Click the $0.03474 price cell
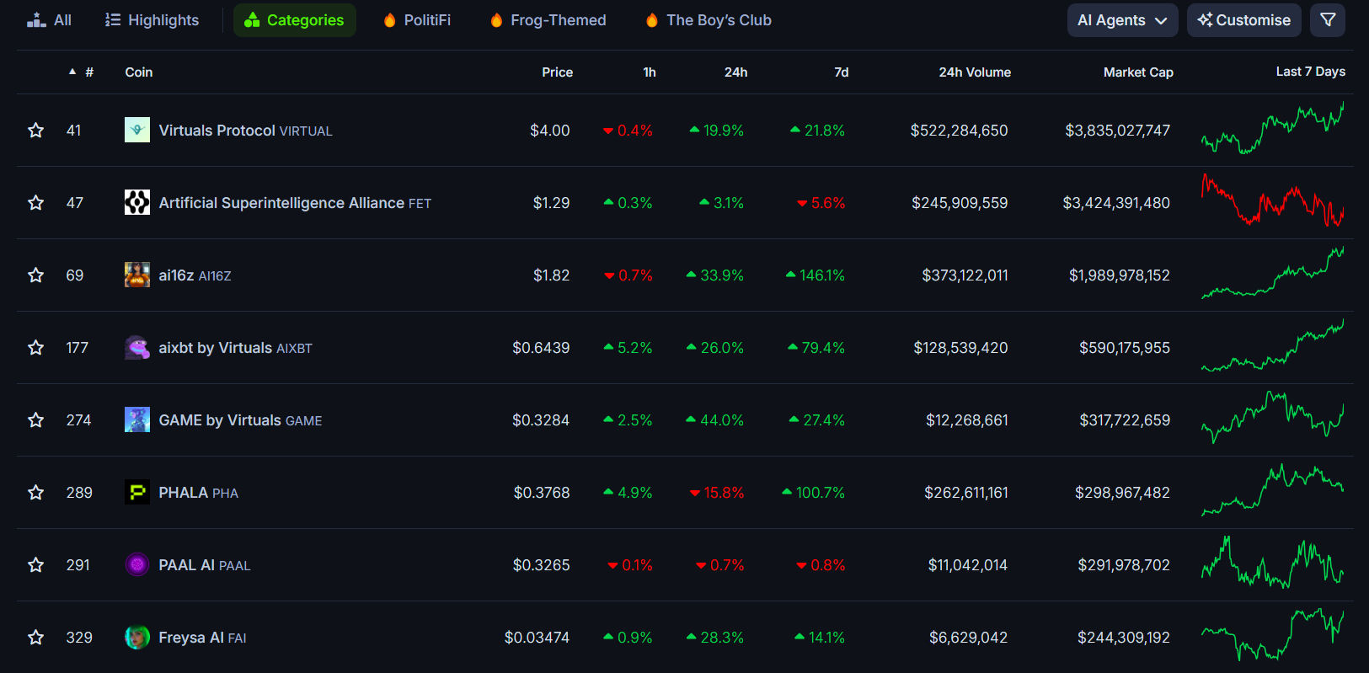Screen dimensions: 1369x673 pos(537,638)
